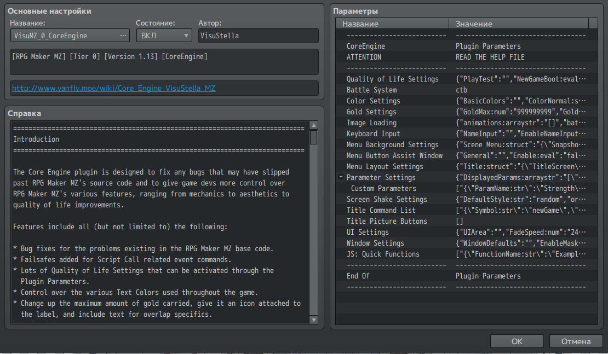Select the Menu Button Assist Window row
The image size is (608, 354).
click(x=467, y=155)
